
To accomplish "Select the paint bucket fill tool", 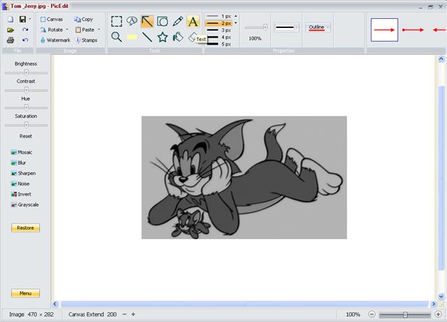I will point(178,37).
